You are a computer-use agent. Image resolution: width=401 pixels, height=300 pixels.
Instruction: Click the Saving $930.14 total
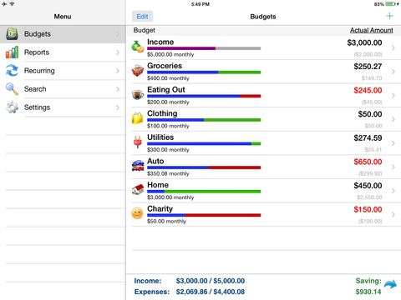pyautogui.click(x=368, y=292)
